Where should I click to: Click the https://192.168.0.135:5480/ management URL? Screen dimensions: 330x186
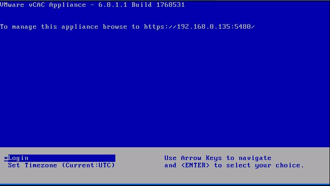point(199,27)
